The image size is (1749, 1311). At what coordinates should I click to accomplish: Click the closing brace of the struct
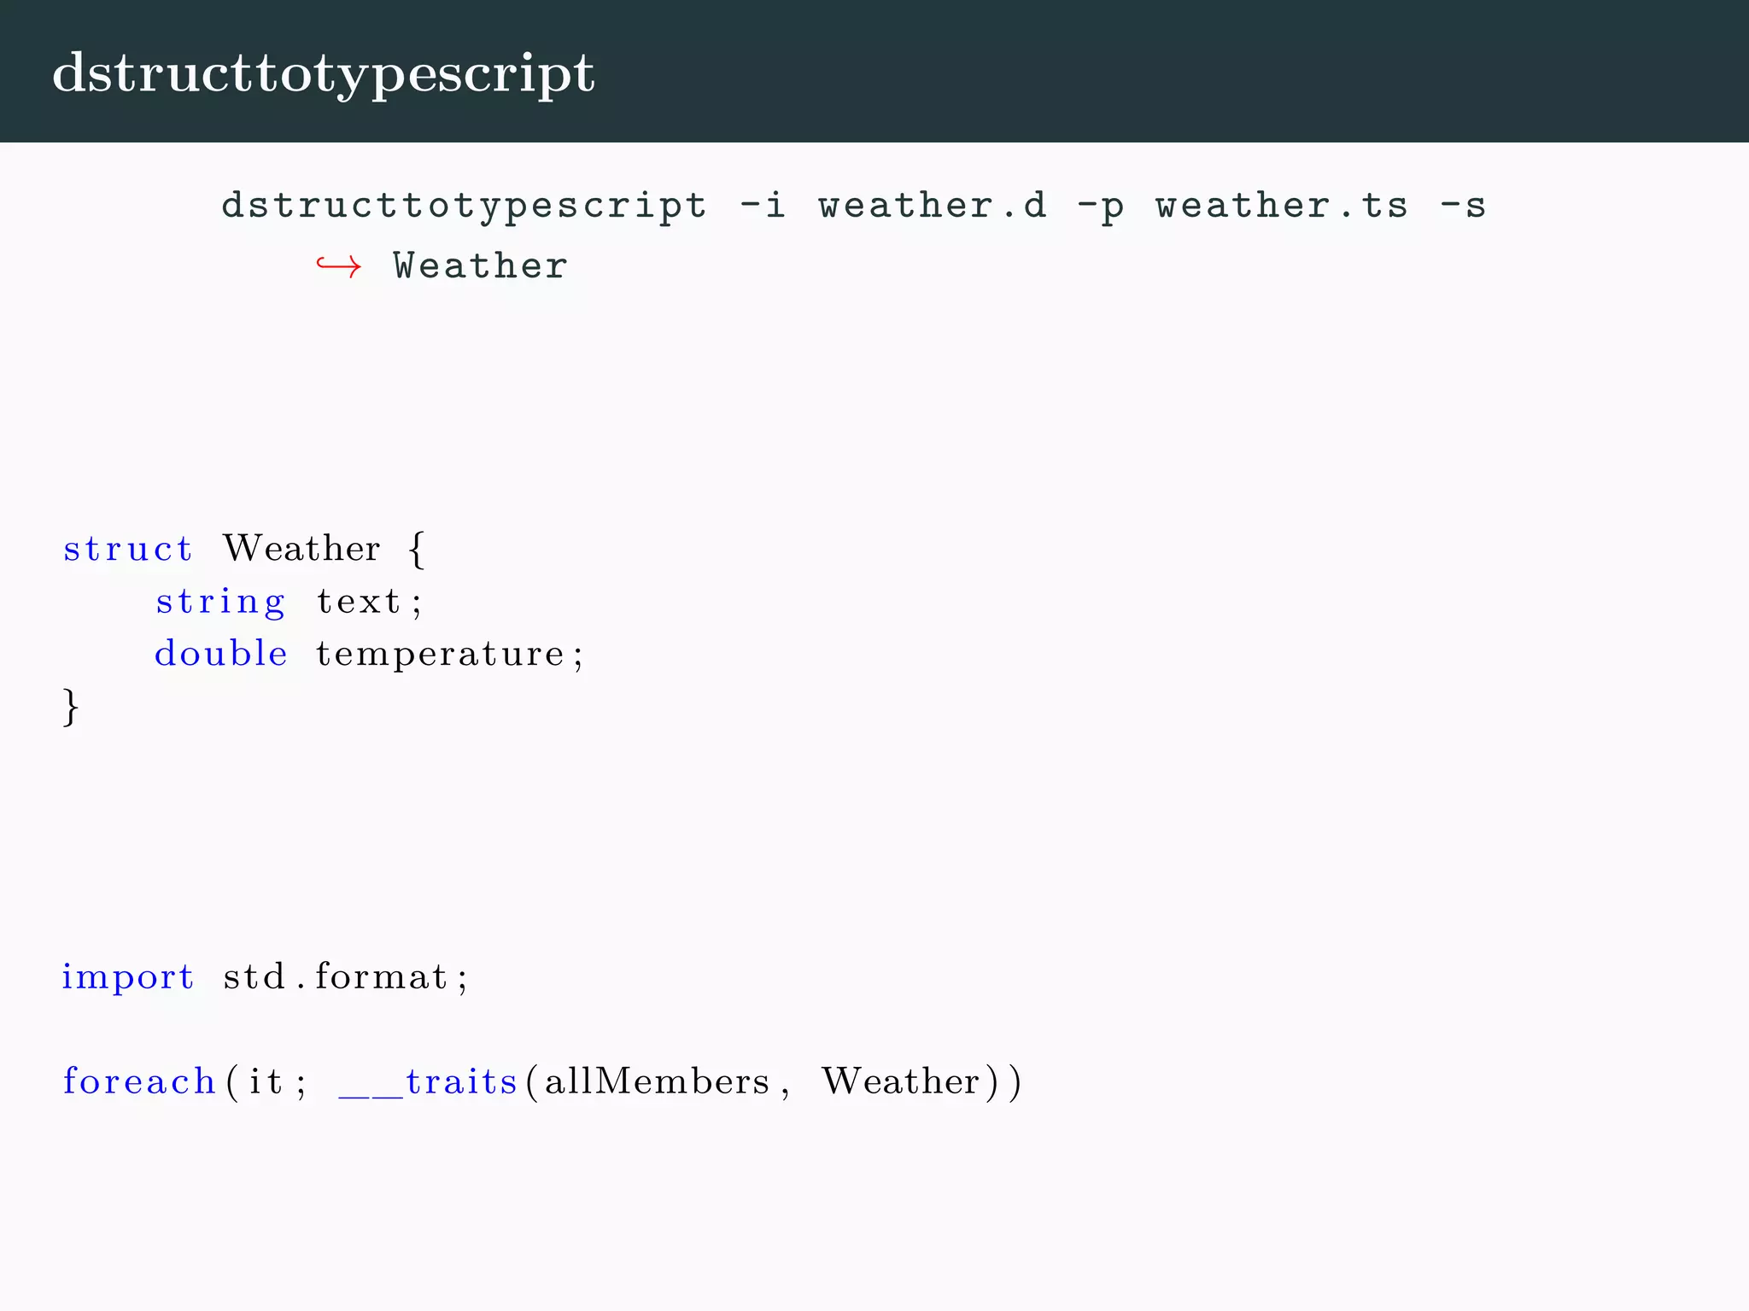tap(71, 707)
